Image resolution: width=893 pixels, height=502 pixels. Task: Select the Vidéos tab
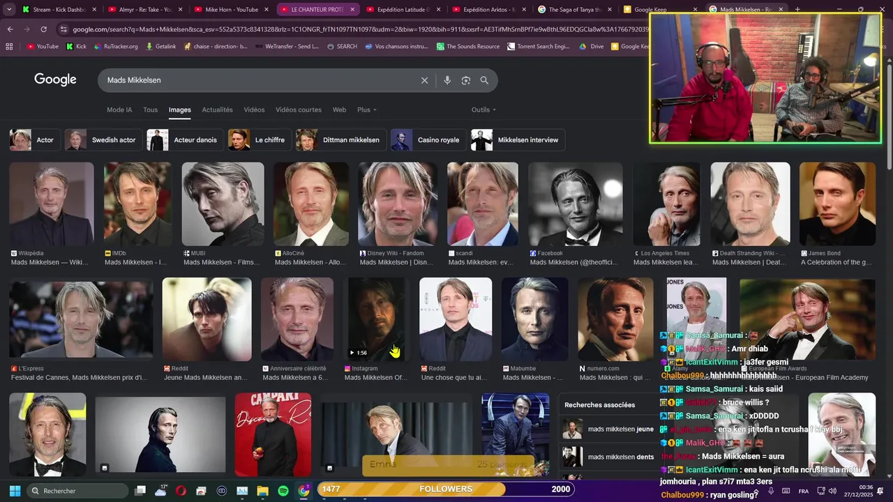pos(254,109)
